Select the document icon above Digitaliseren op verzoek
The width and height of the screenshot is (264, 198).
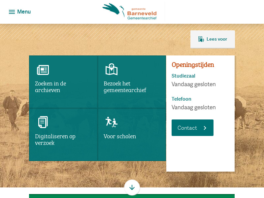pos(43,122)
